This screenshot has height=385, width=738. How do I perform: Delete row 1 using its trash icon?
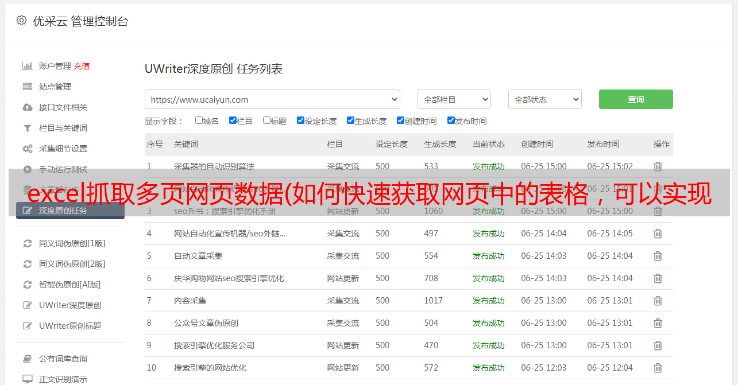[x=658, y=166]
